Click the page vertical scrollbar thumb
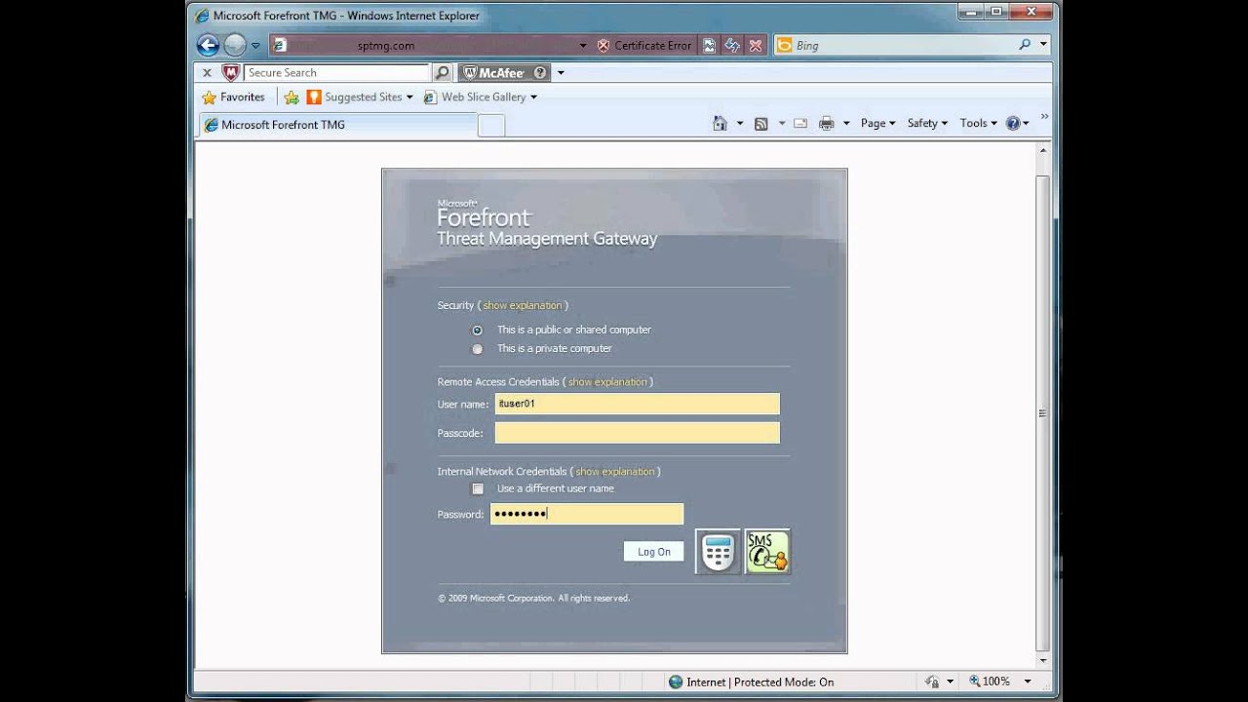Screen dimensions: 1248x702 click(1042, 412)
